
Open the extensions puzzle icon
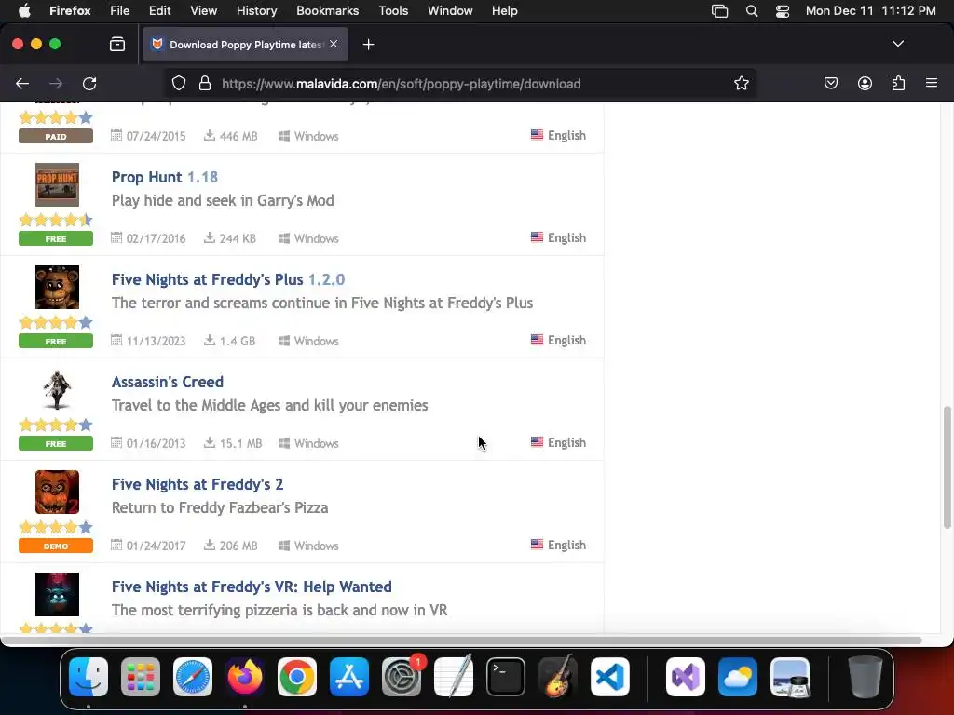click(x=898, y=83)
